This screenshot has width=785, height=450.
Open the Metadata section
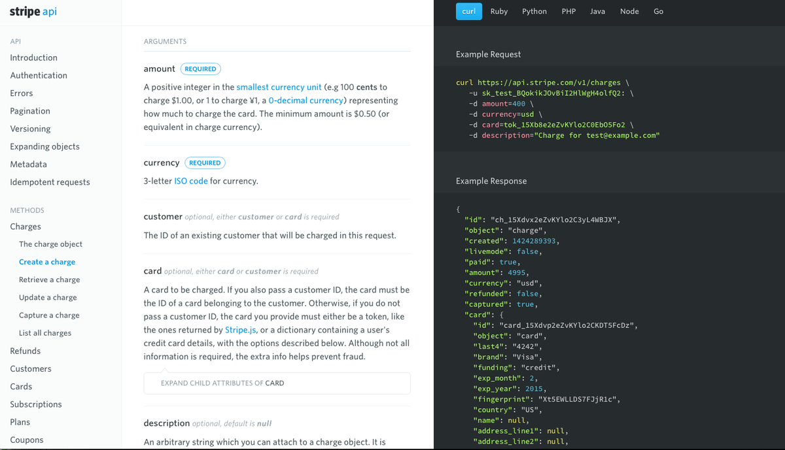pyautogui.click(x=28, y=164)
